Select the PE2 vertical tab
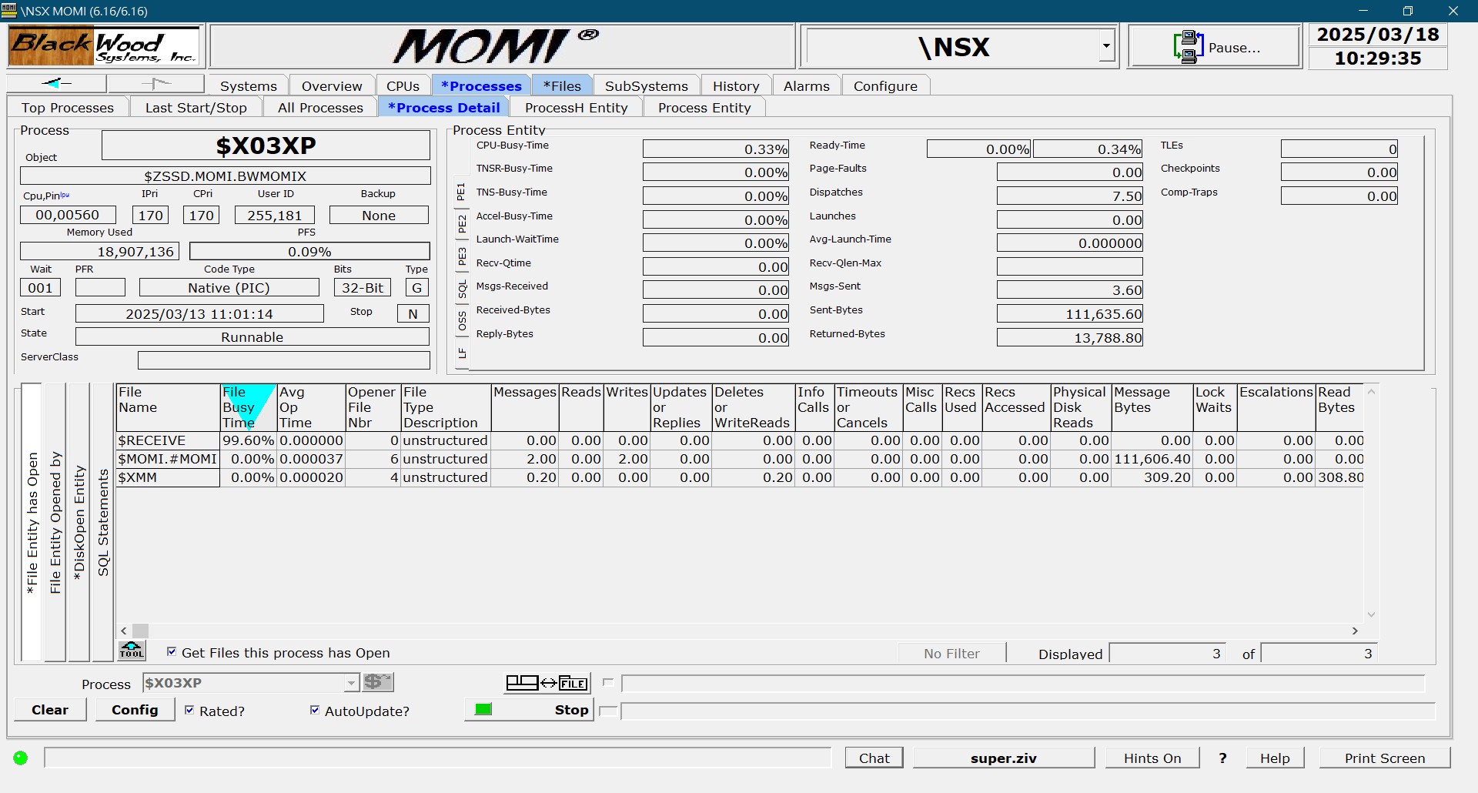The image size is (1478, 793). pyautogui.click(x=461, y=224)
